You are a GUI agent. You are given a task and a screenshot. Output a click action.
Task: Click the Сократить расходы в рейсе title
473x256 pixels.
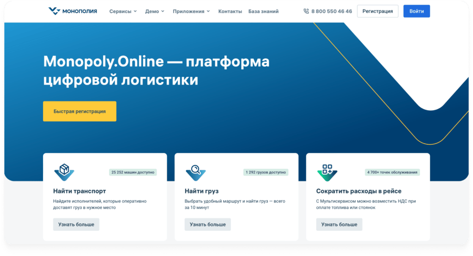pyautogui.click(x=358, y=191)
